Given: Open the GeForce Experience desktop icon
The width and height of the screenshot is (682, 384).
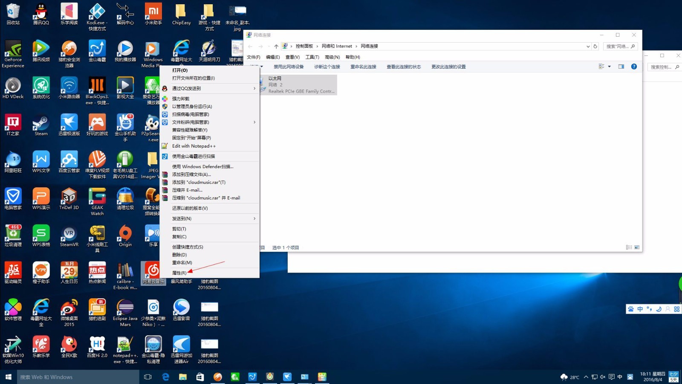Looking at the screenshot, I should [x=13, y=54].
